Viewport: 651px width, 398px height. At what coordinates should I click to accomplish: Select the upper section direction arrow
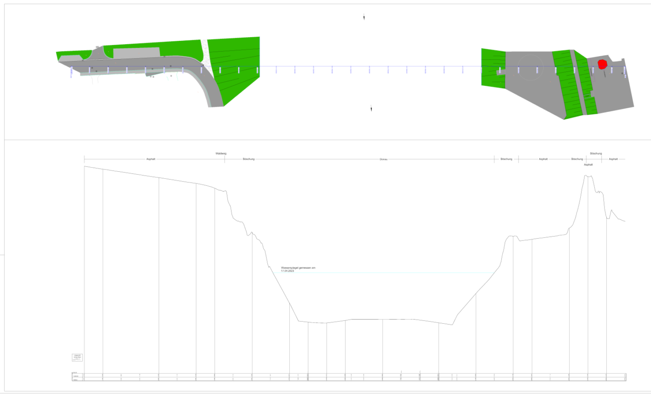(x=364, y=17)
